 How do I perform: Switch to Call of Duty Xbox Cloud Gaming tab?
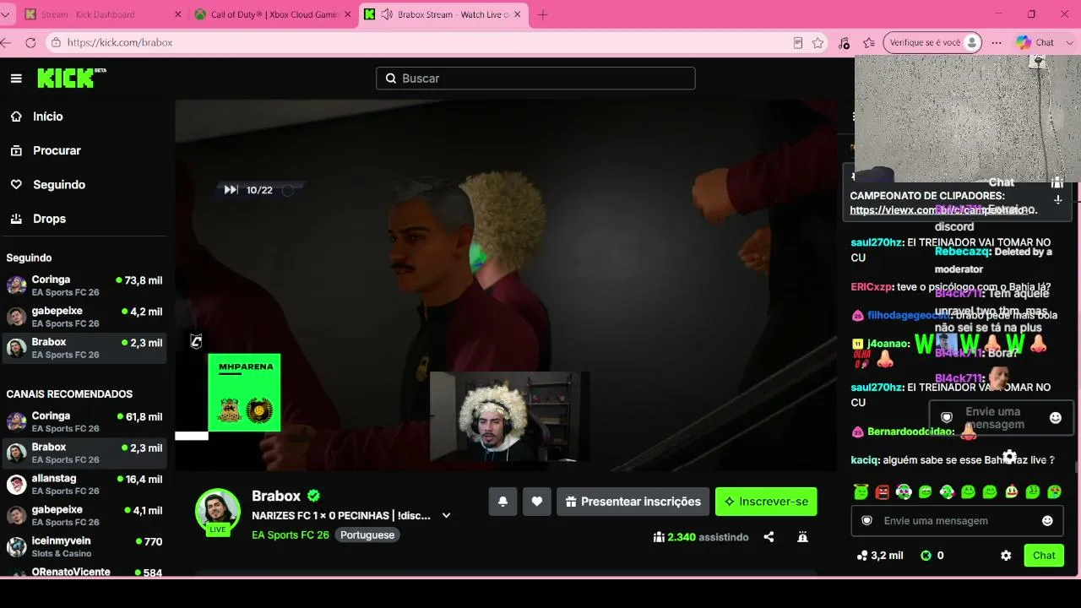(273, 14)
